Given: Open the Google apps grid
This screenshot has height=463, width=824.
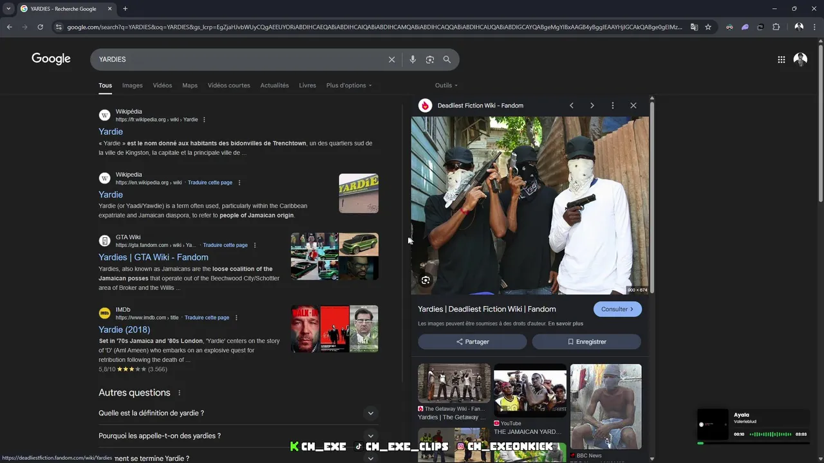Looking at the screenshot, I should tap(781, 59).
